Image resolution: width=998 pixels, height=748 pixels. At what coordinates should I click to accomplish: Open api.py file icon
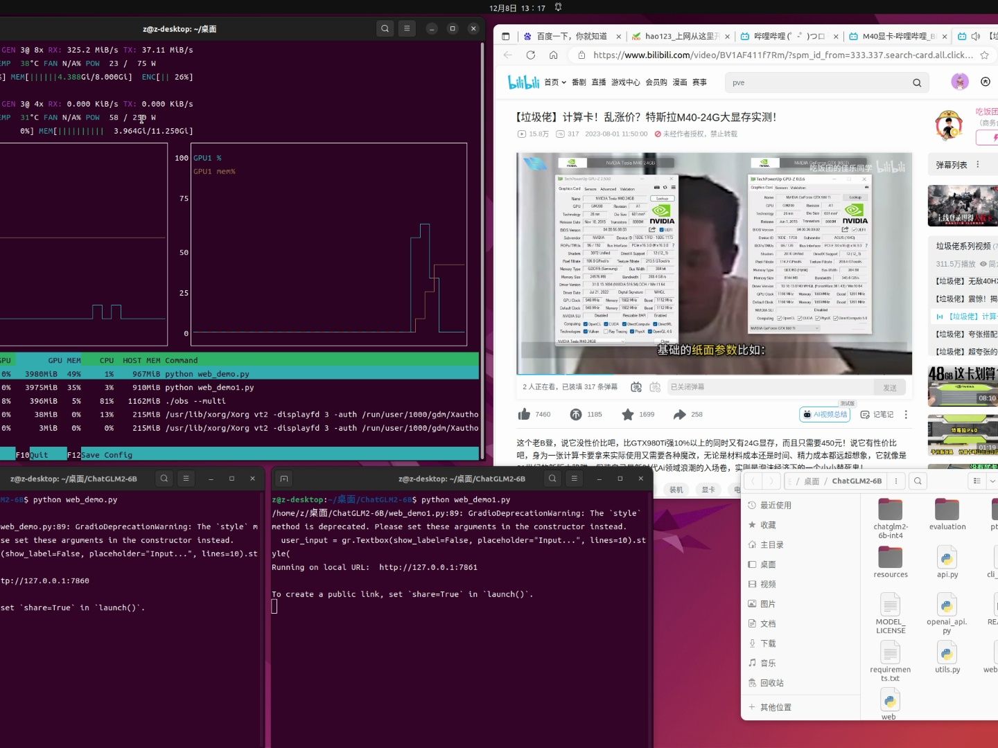tap(947, 562)
